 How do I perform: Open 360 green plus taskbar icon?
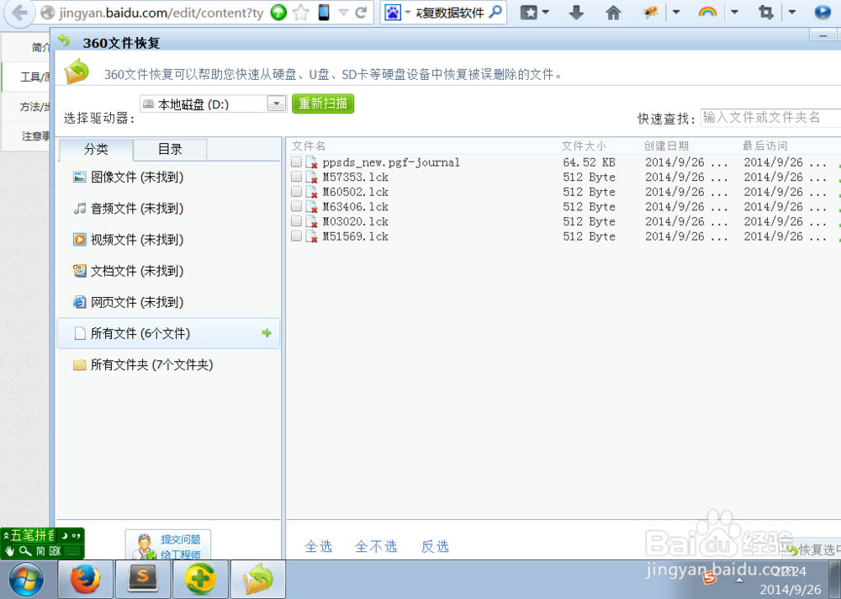(200, 580)
